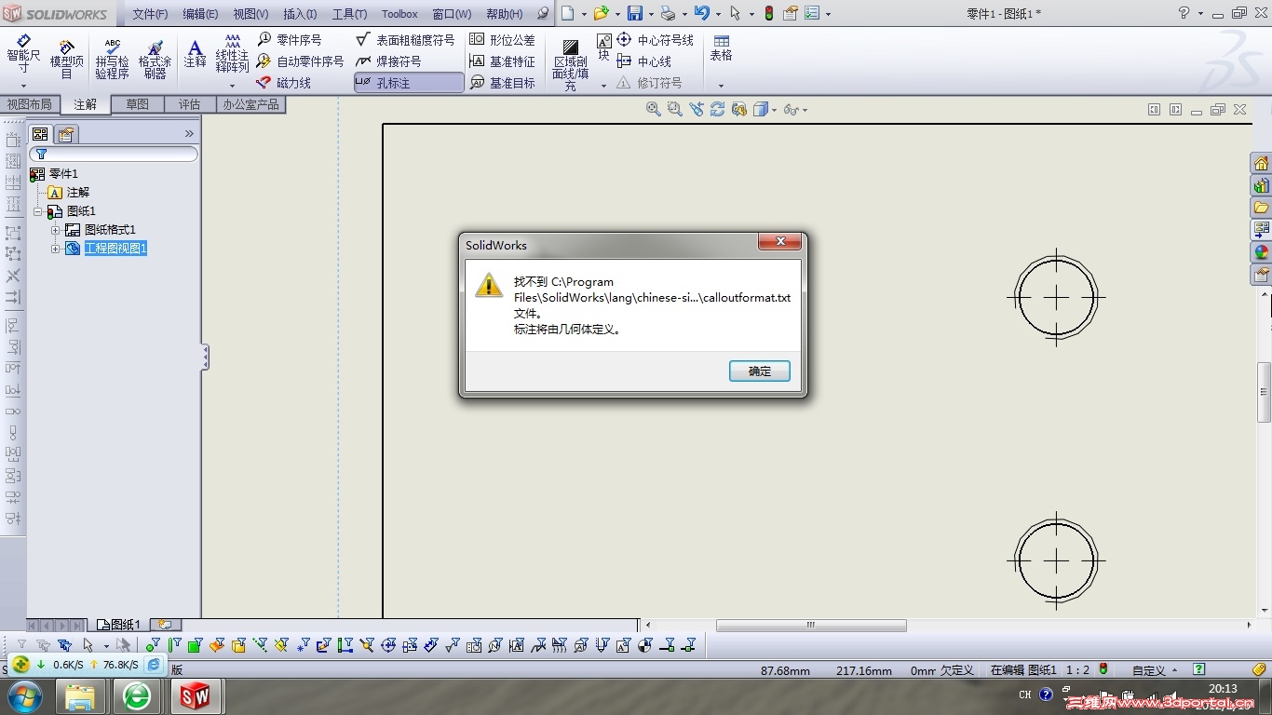Add a Centerline (中心线)

tap(643, 61)
